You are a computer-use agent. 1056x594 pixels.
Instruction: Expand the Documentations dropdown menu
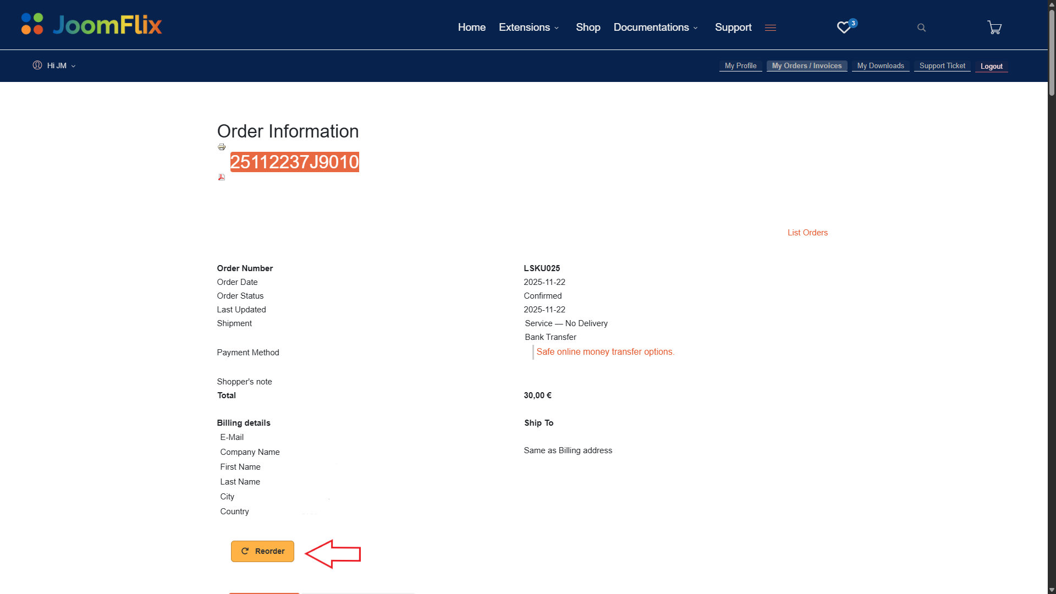(656, 28)
